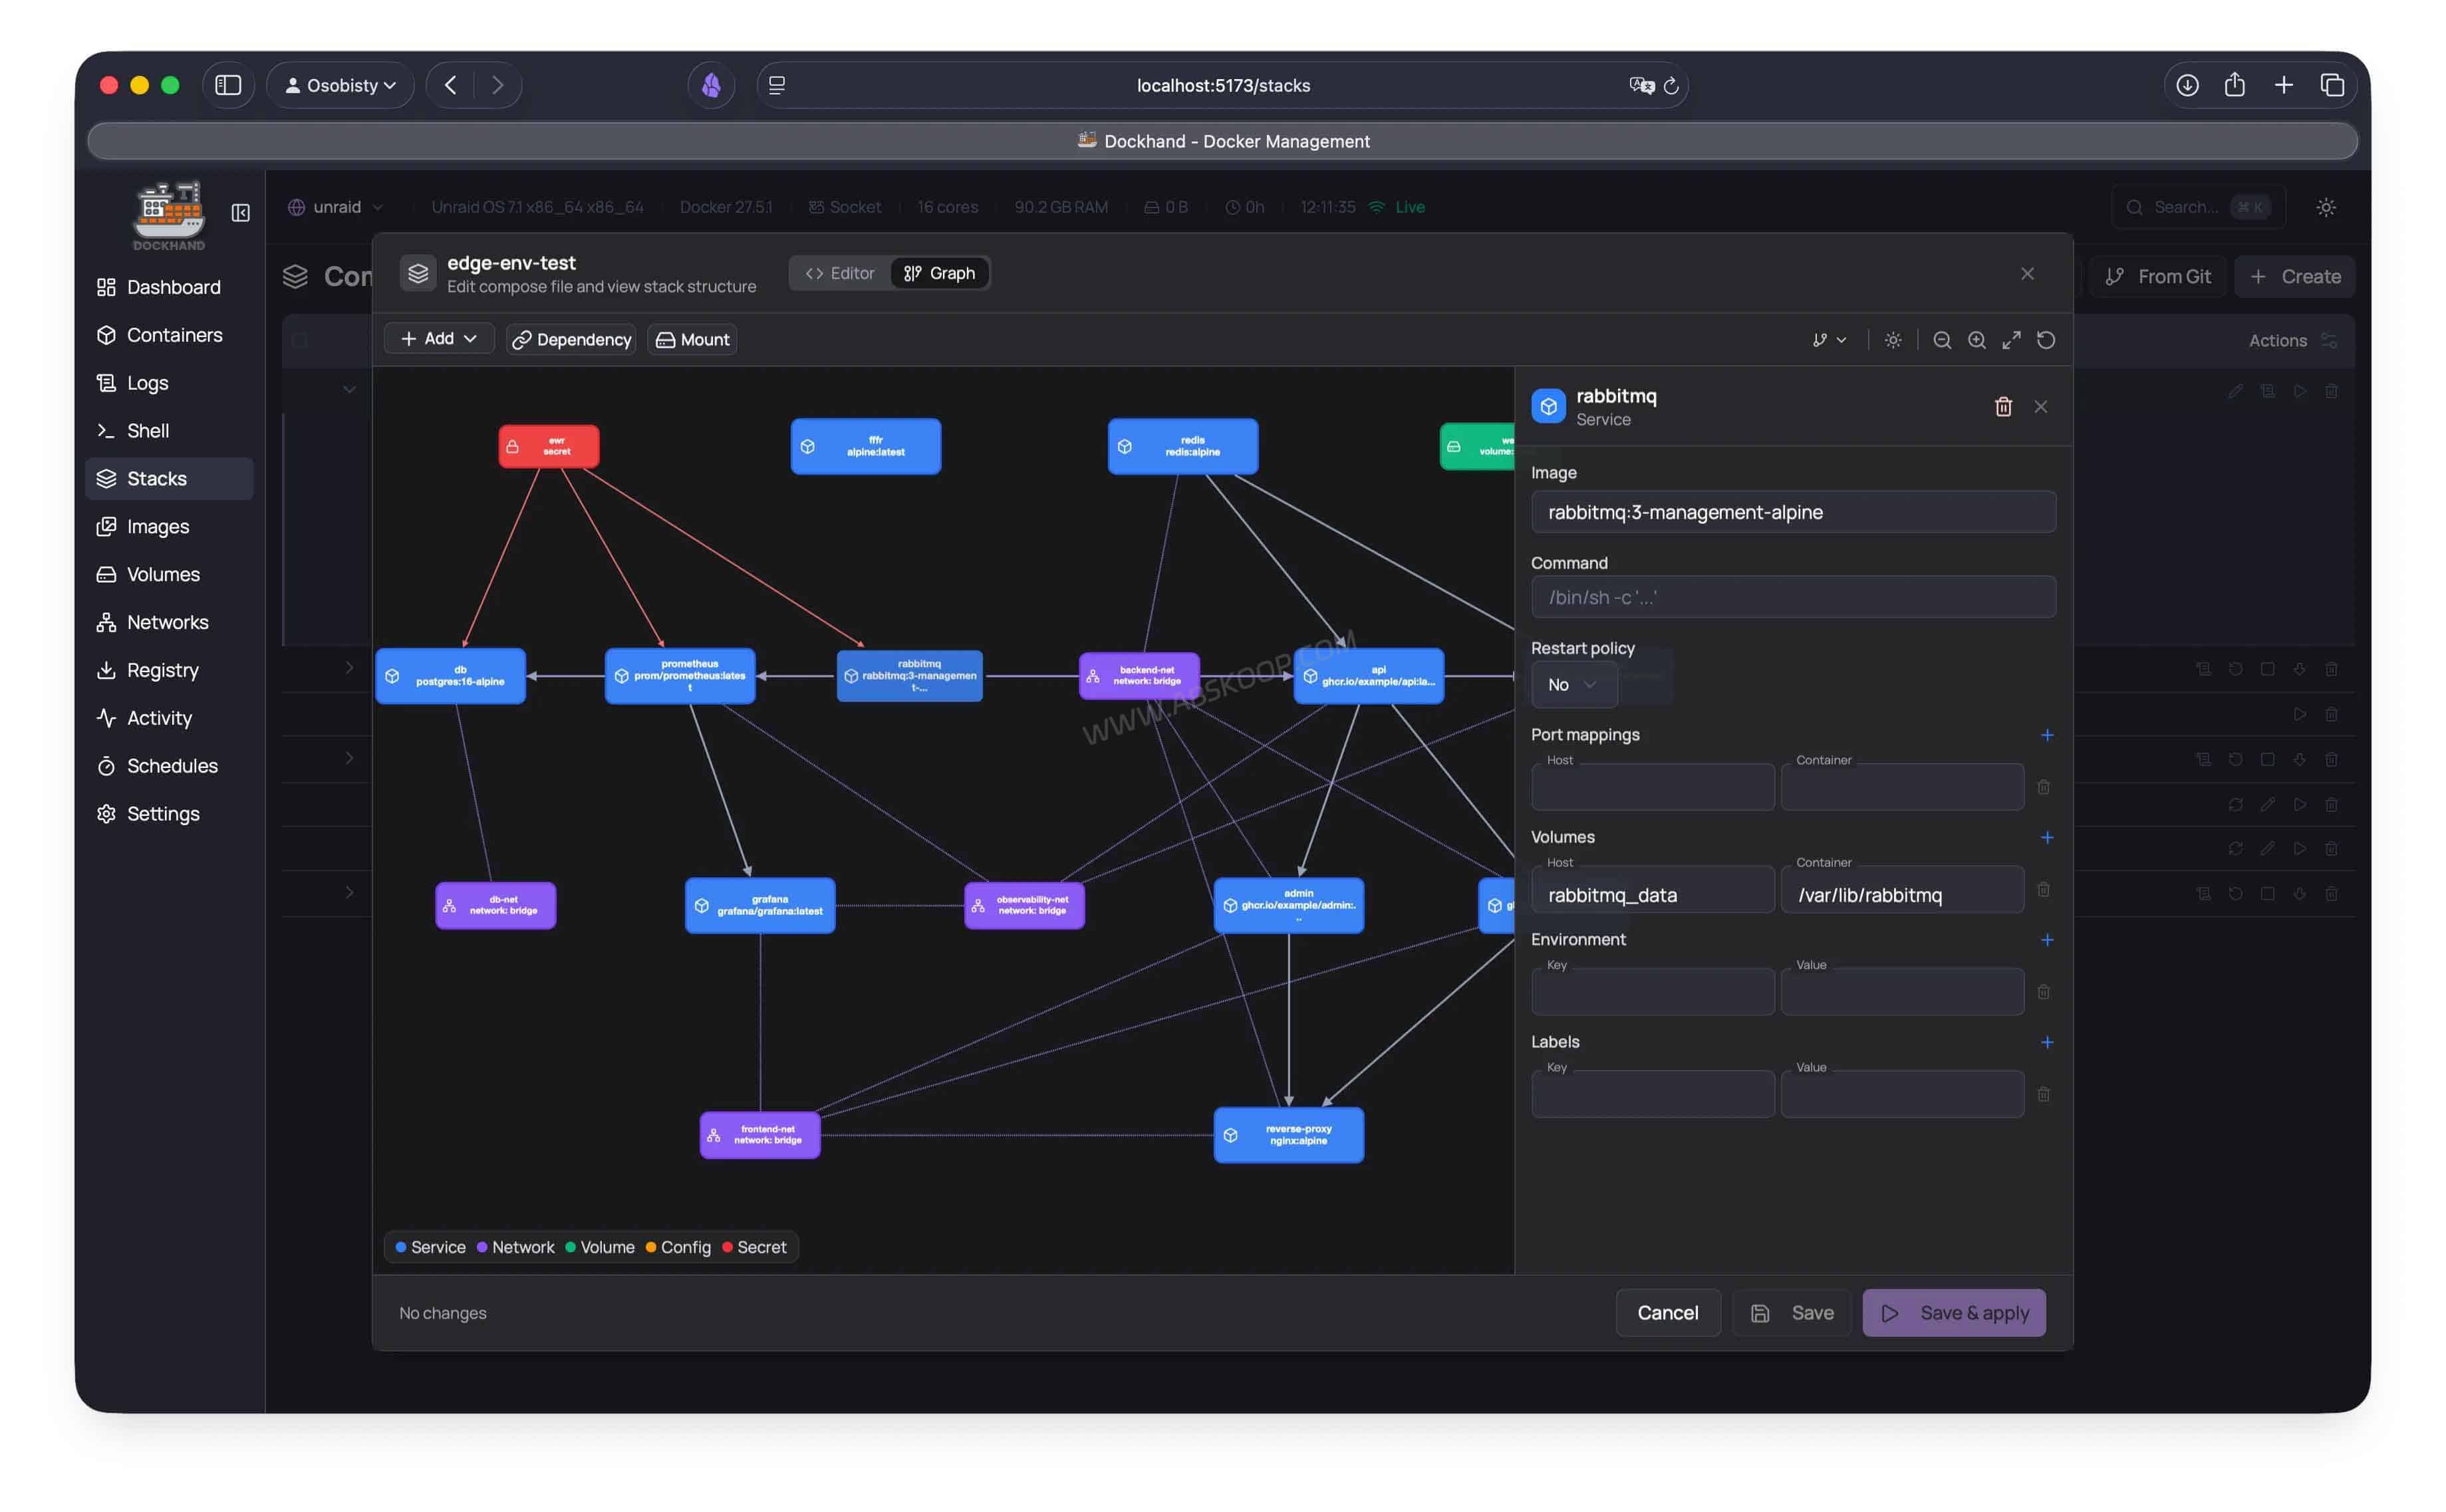Image resolution: width=2446 pixels, height=1512 pixels.
Task: Select the secret node in graph
Action: 549,446
